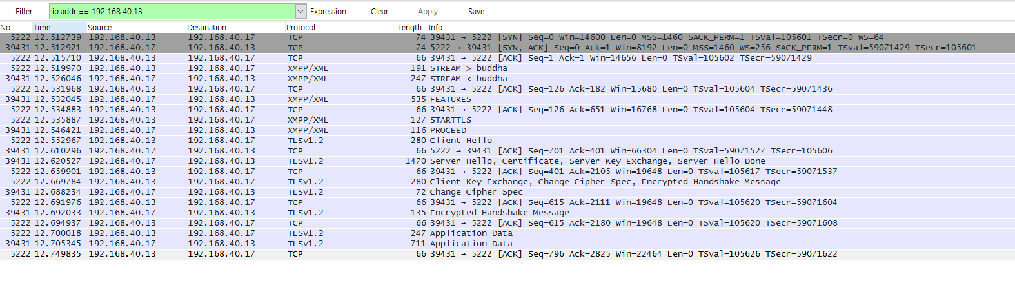Select the TLSv1.2 Client Hello packet
This screenshot has height=294, width=1015.
tap(507, 141)
